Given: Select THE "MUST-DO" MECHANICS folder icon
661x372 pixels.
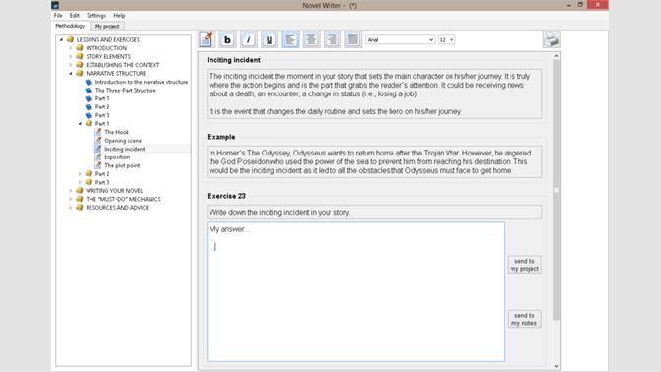Looking at the screenshot, I should coord(80,199).
